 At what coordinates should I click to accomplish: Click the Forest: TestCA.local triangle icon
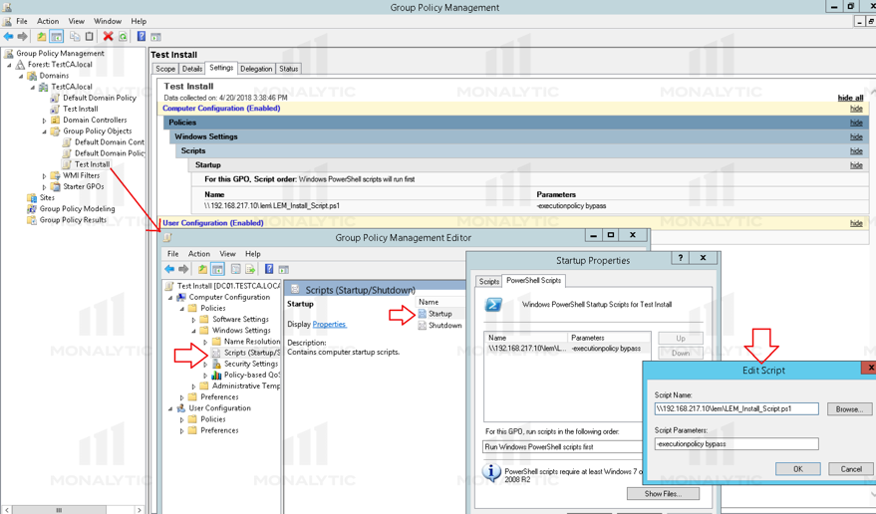click(21, 64)
